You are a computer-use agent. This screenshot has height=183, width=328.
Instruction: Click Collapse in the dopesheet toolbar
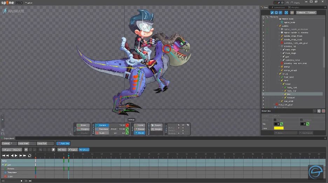[7, 149]
